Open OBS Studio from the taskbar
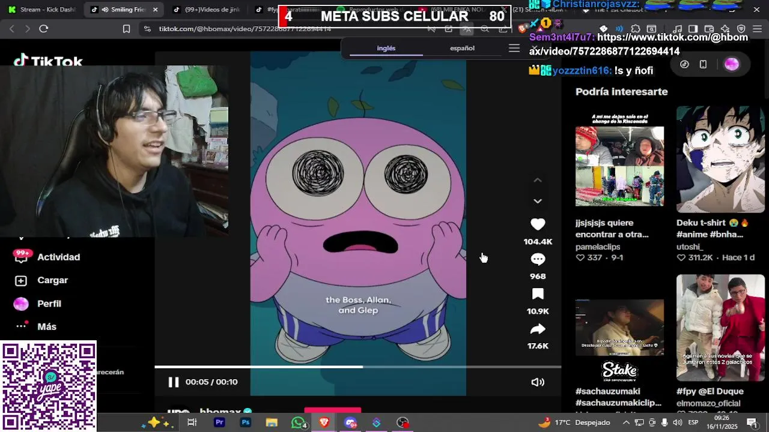This screenshot has width=769, height=432. click(x=403, y=422)
